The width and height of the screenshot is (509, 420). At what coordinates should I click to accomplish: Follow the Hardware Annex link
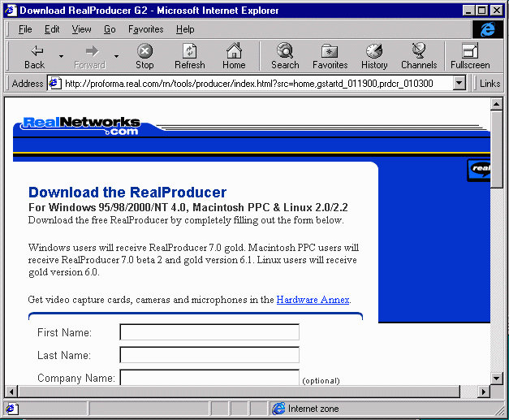(313, 300)
